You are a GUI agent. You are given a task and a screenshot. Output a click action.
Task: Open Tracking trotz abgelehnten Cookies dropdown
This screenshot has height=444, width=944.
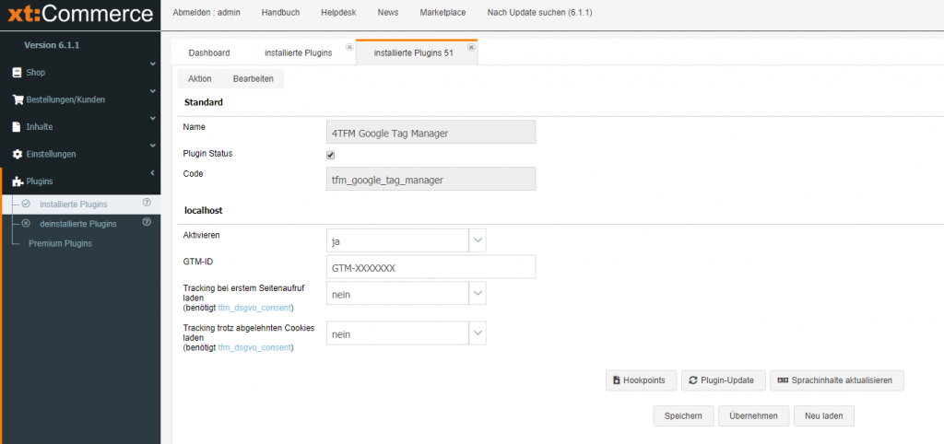click(x=478, y=333)
